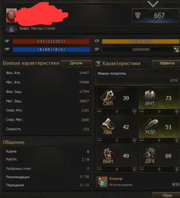The height and width of the screenshot is (198, 180).
Task: Click the SP add pouch icon
Action: [x=177, y=50]
